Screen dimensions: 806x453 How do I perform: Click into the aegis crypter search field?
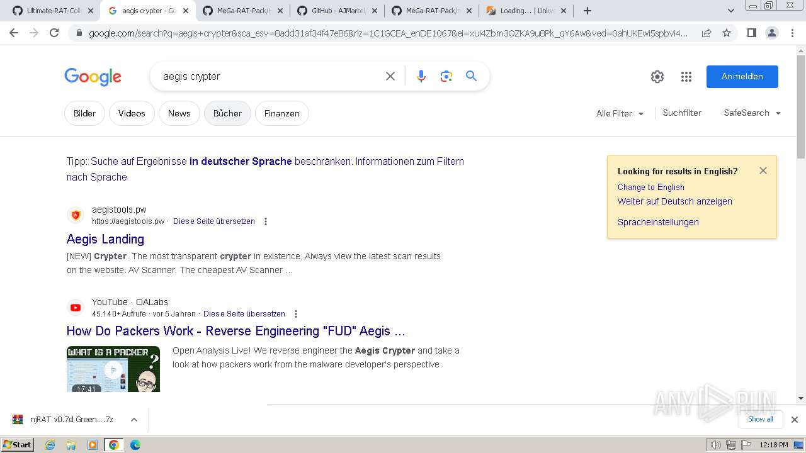(268, 76)
